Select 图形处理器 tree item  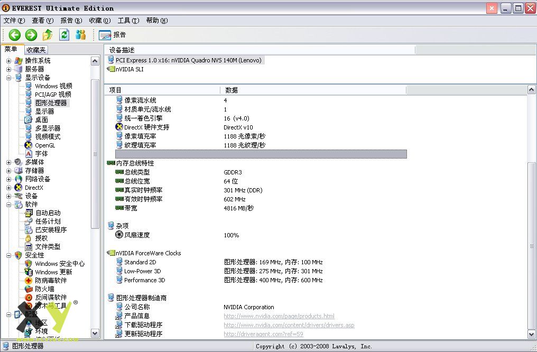(x=51, y=103)
